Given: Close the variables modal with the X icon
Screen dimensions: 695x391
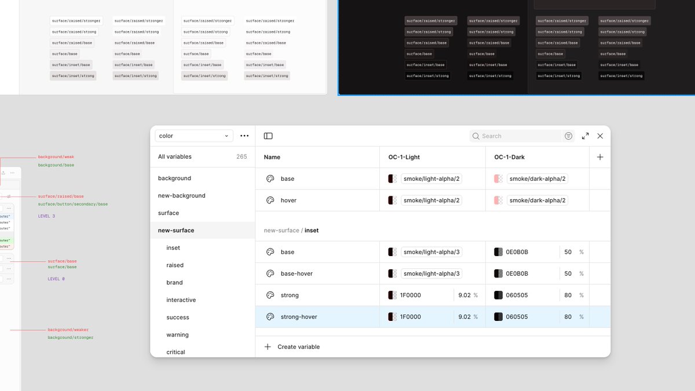Looking at the screenshot, I should (x=600, y=136).
